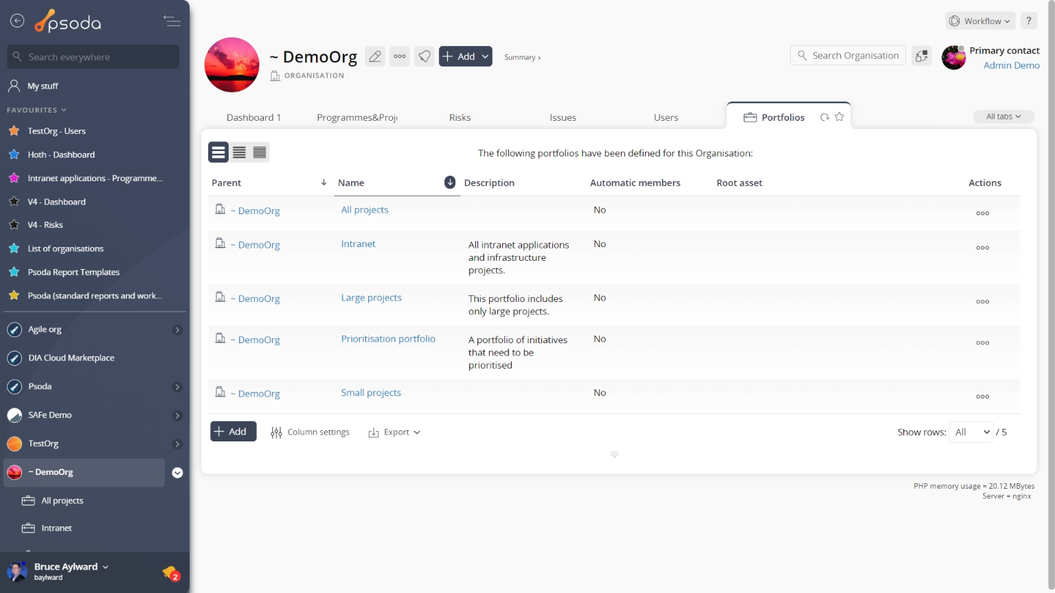This screenshot has height=593, width=1055.
Task: Select the spacious row density view
Action: click(218, 152)
